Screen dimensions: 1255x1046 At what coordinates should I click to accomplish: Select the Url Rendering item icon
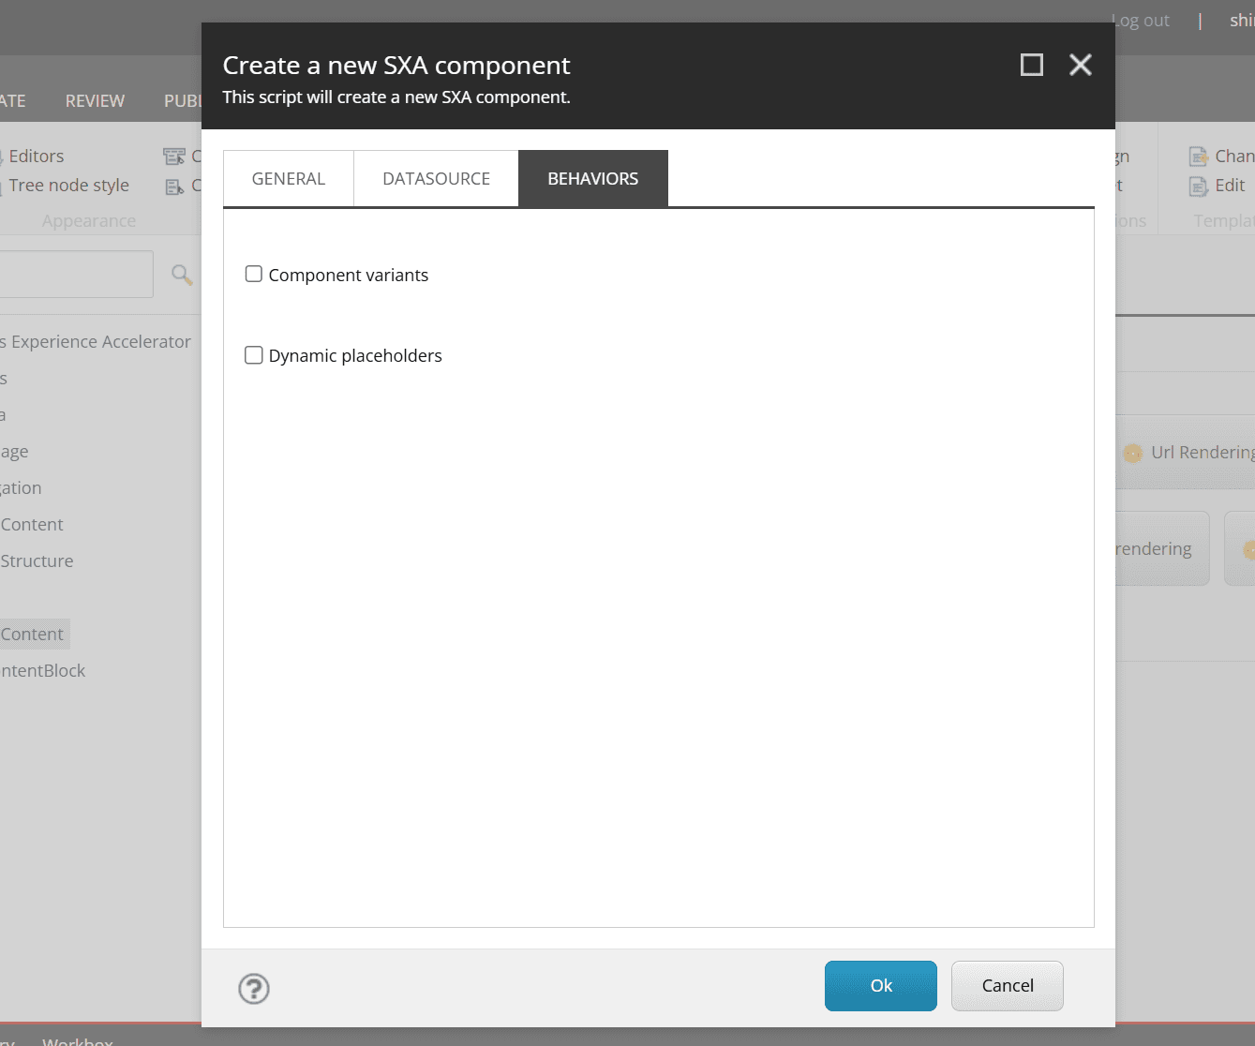pyautogui.click(x=1132, y=454)
